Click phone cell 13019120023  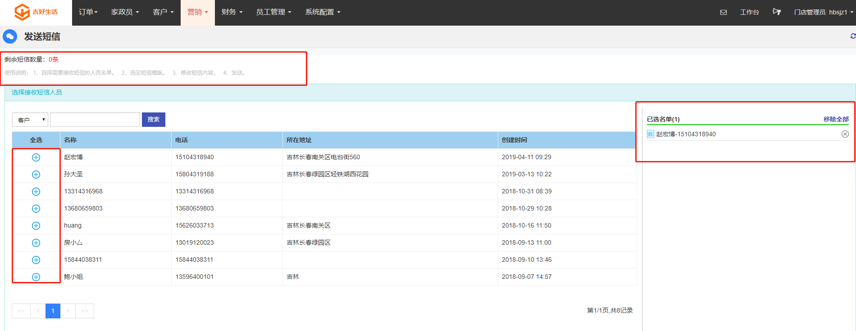pos(195,242)
